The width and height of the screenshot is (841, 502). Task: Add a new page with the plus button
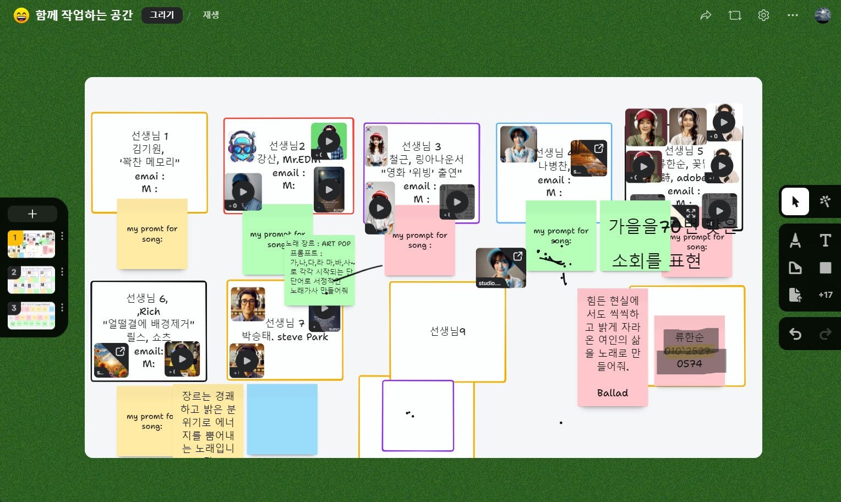[32, 214]
